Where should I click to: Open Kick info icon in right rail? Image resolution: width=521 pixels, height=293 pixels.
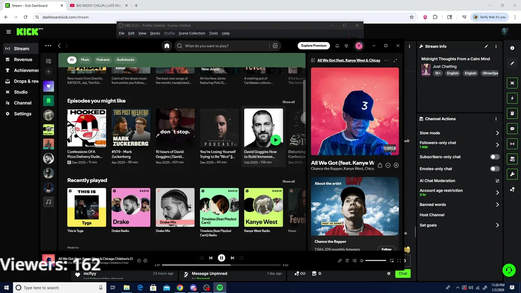click(512, 48)
